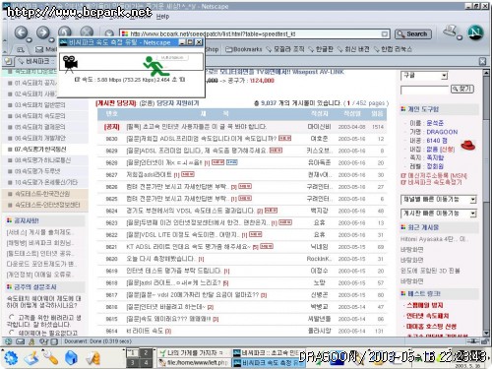Open 비씨파크 속도측정기 link in profile box
The width and height of the screenshot is (492, 369).
(431, 182)
